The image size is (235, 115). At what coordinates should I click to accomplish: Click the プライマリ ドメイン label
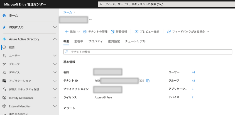coord(76,89)
